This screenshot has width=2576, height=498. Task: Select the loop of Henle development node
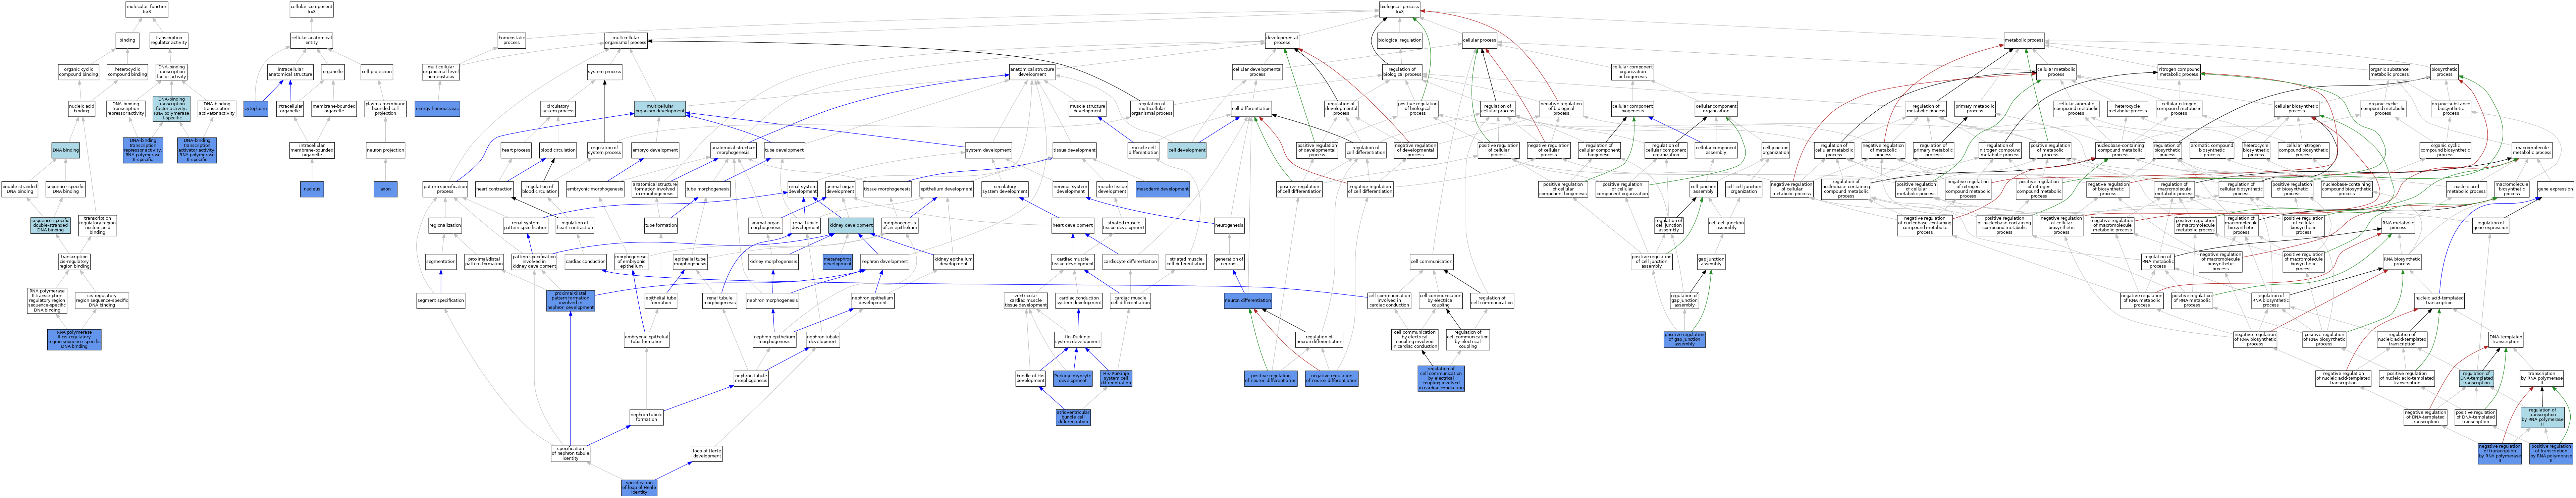[x=707, y=454]
